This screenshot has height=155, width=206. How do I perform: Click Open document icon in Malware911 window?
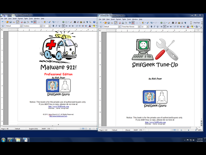pos(7,22)
